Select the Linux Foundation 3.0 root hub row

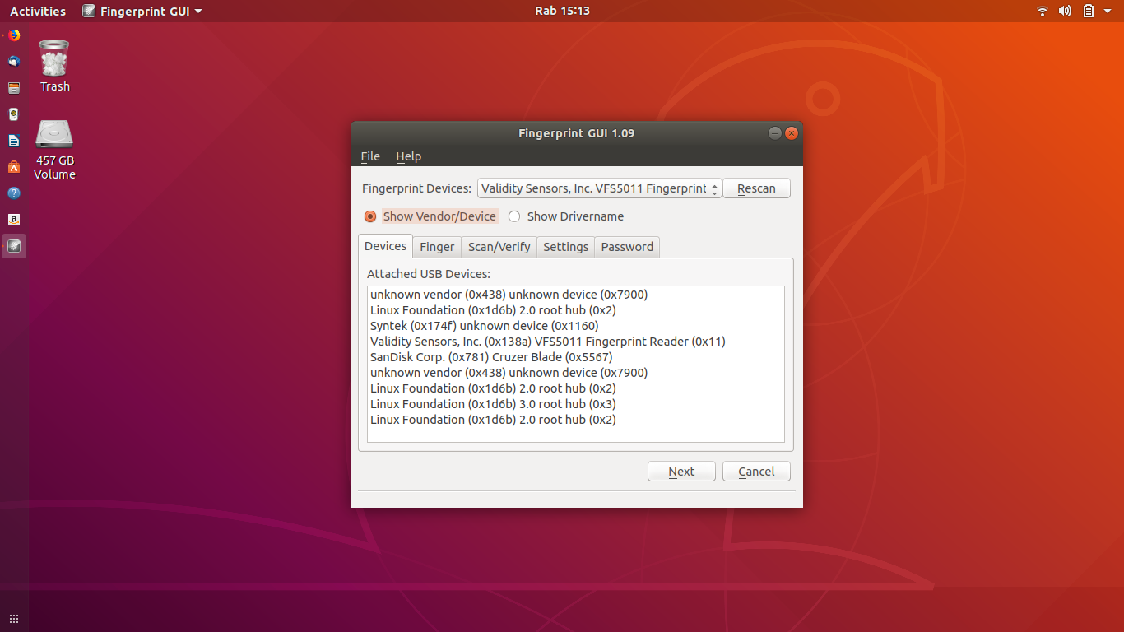pos(576,404)
